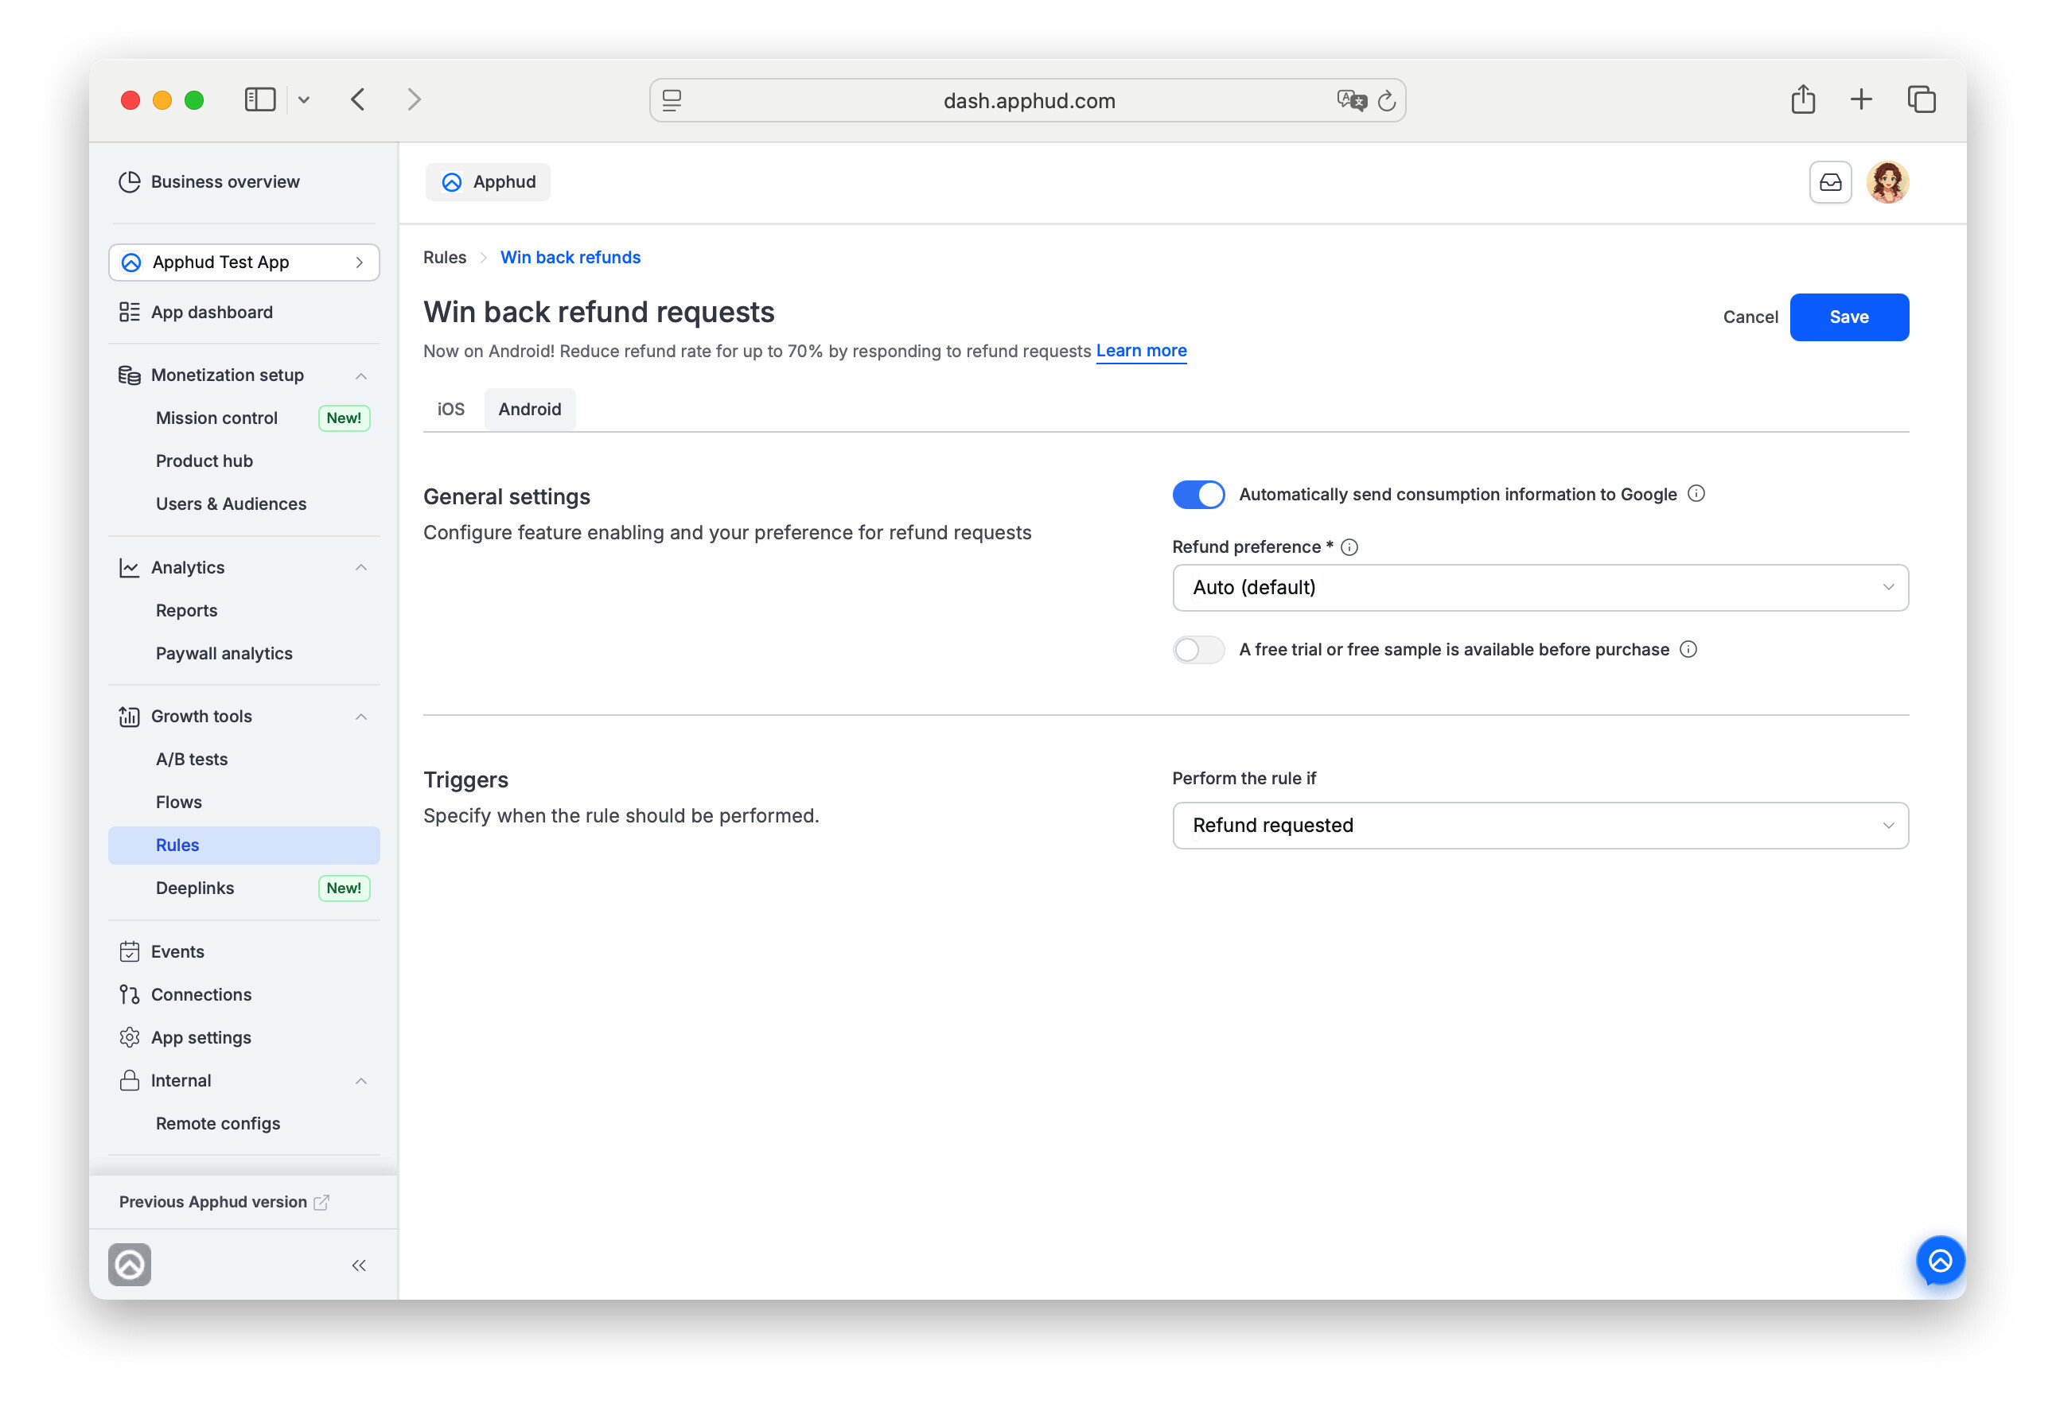The width and height of the screenshot is (2056, 1419).
Task: Disable automatically send consumption information toggle
Action: (x=1197, y=494)
